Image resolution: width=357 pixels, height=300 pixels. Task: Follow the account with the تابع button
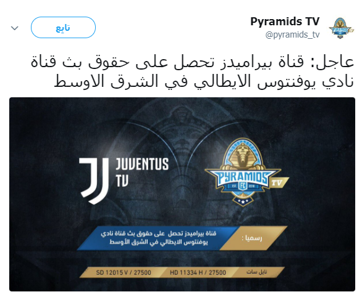coord(63,28)
